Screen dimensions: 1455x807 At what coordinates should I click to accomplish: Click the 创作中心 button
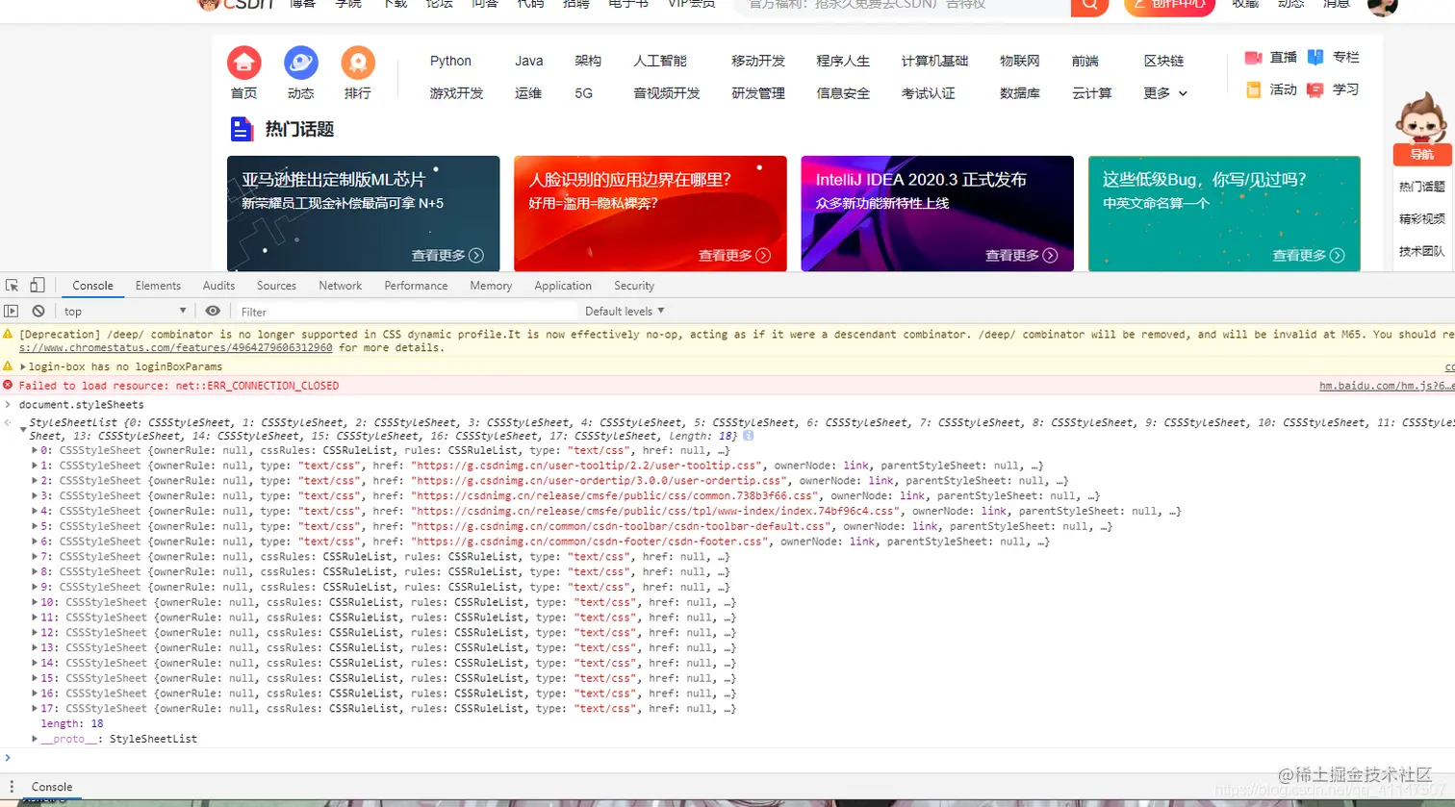pos(1169,6)
